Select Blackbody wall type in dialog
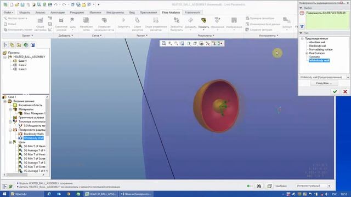Viewport: 351px width, 197px height. (317, 46)
